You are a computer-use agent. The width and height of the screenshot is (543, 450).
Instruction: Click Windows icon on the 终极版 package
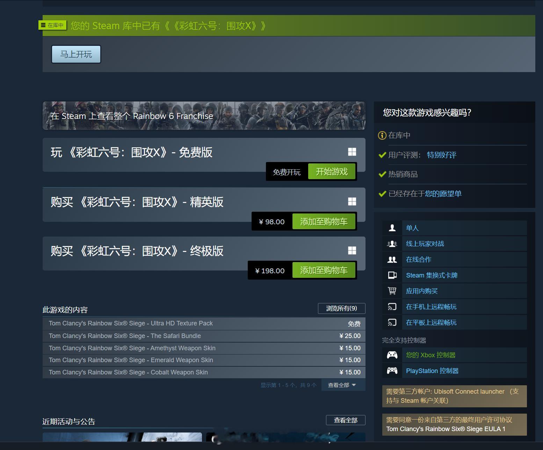point(352,251)
